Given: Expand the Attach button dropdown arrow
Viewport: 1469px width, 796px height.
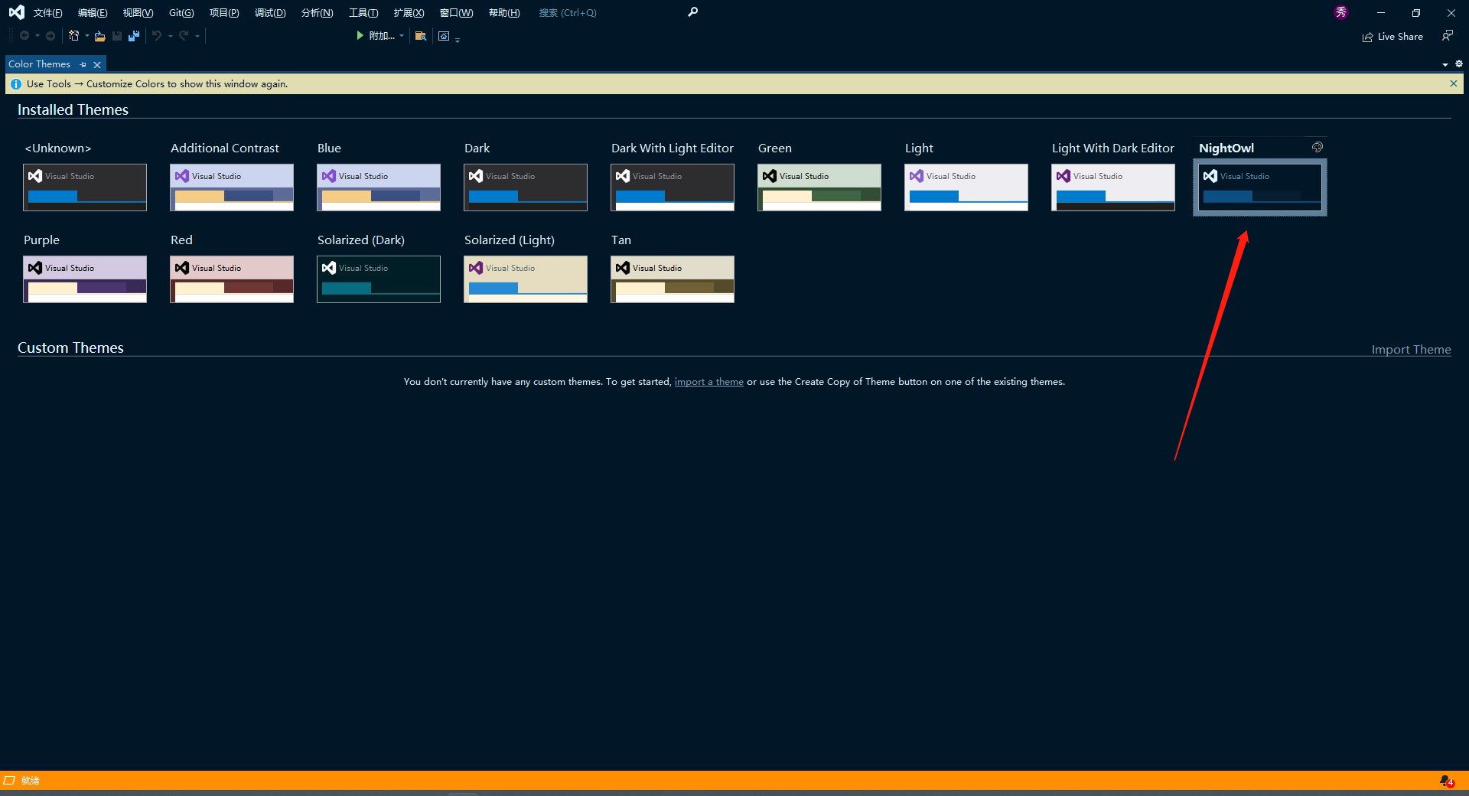Looking at the screenshot, I should [402, 36].
